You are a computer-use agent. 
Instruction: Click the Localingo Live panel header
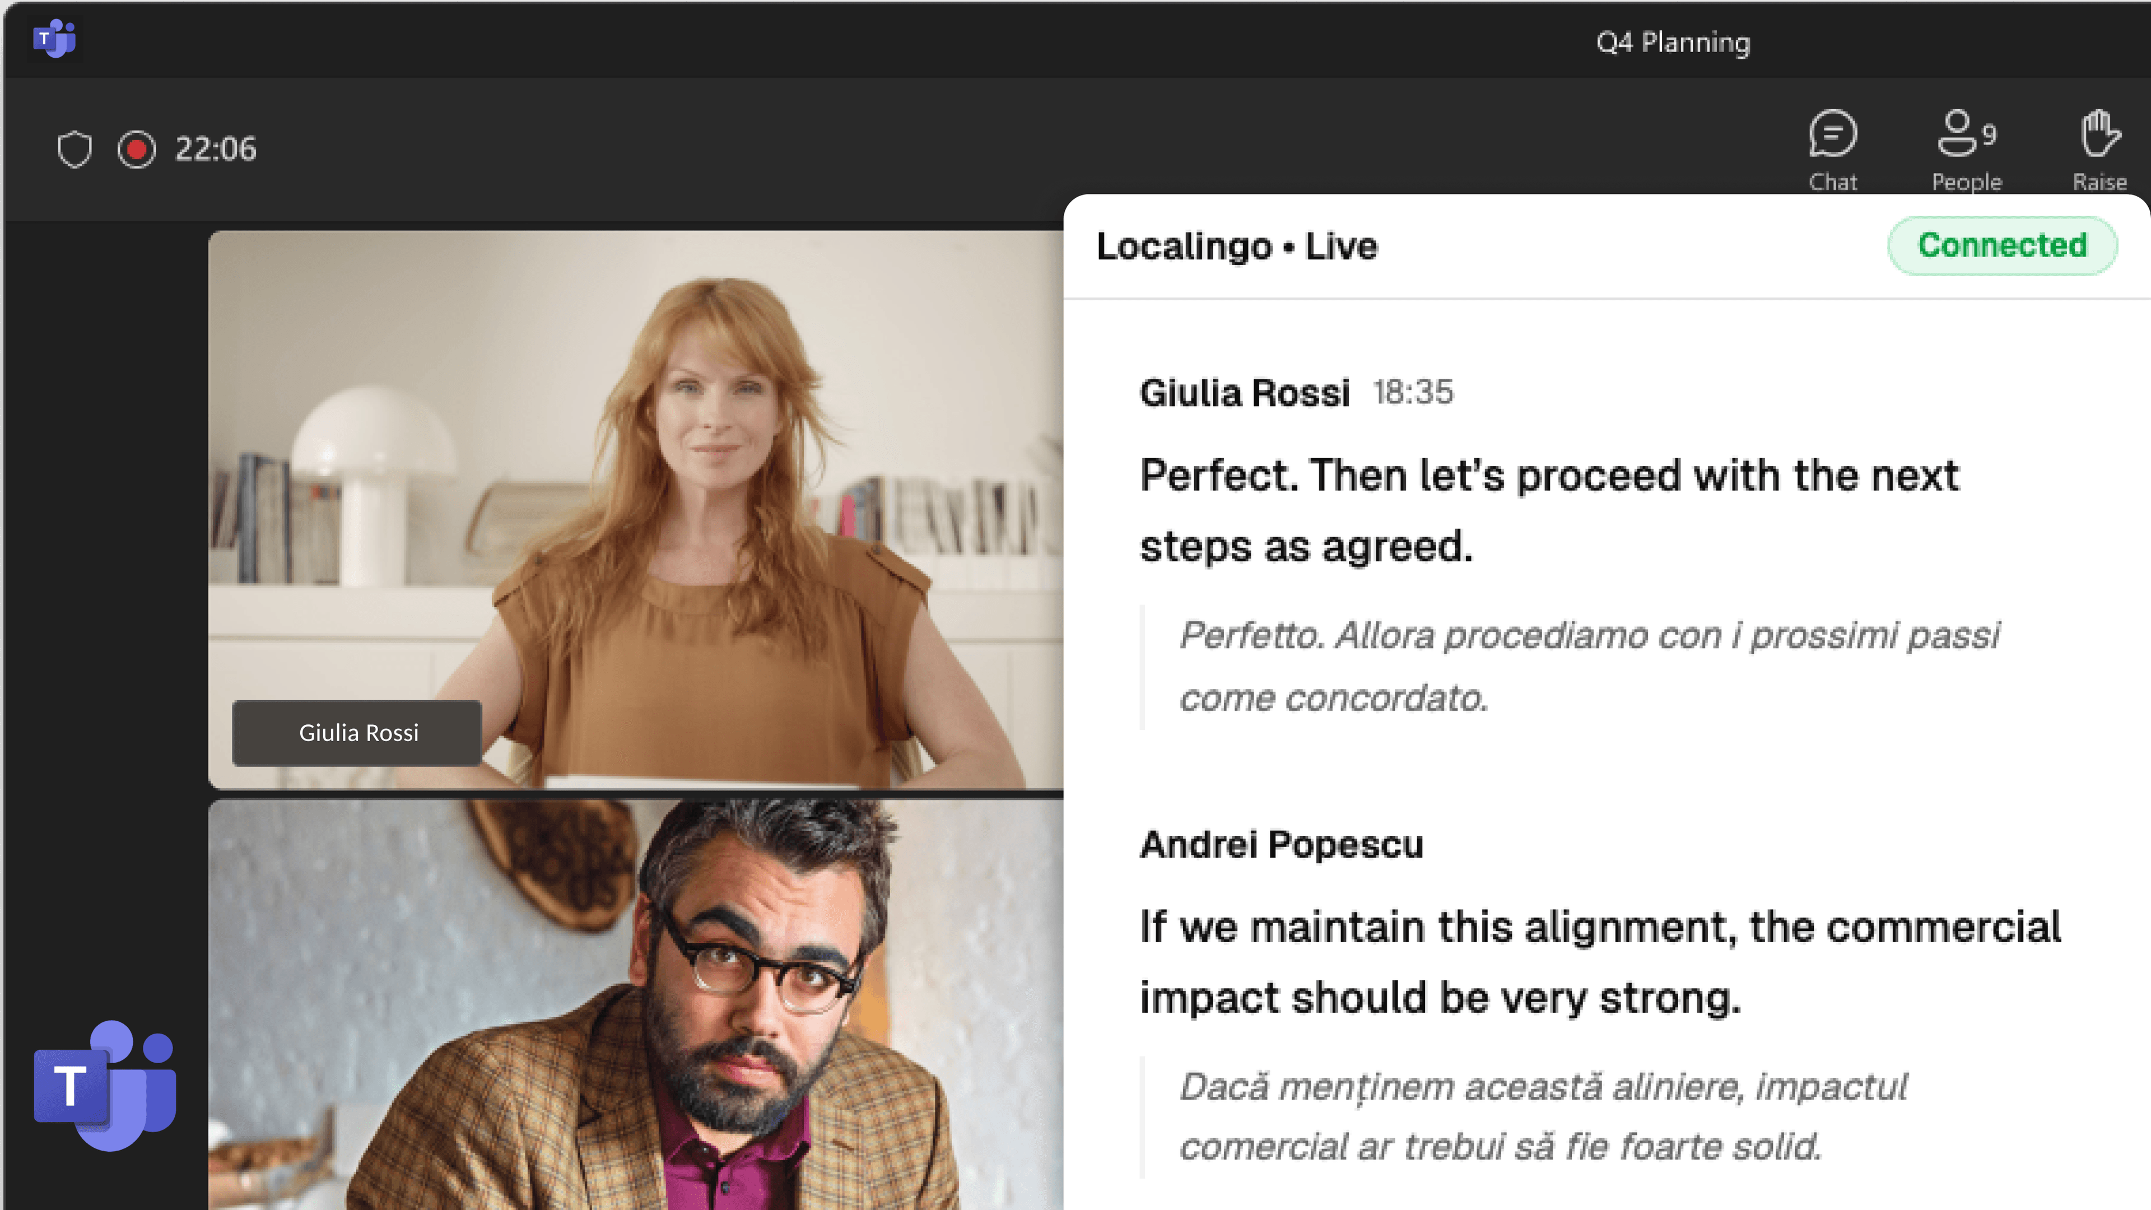tap(1236, 246)
